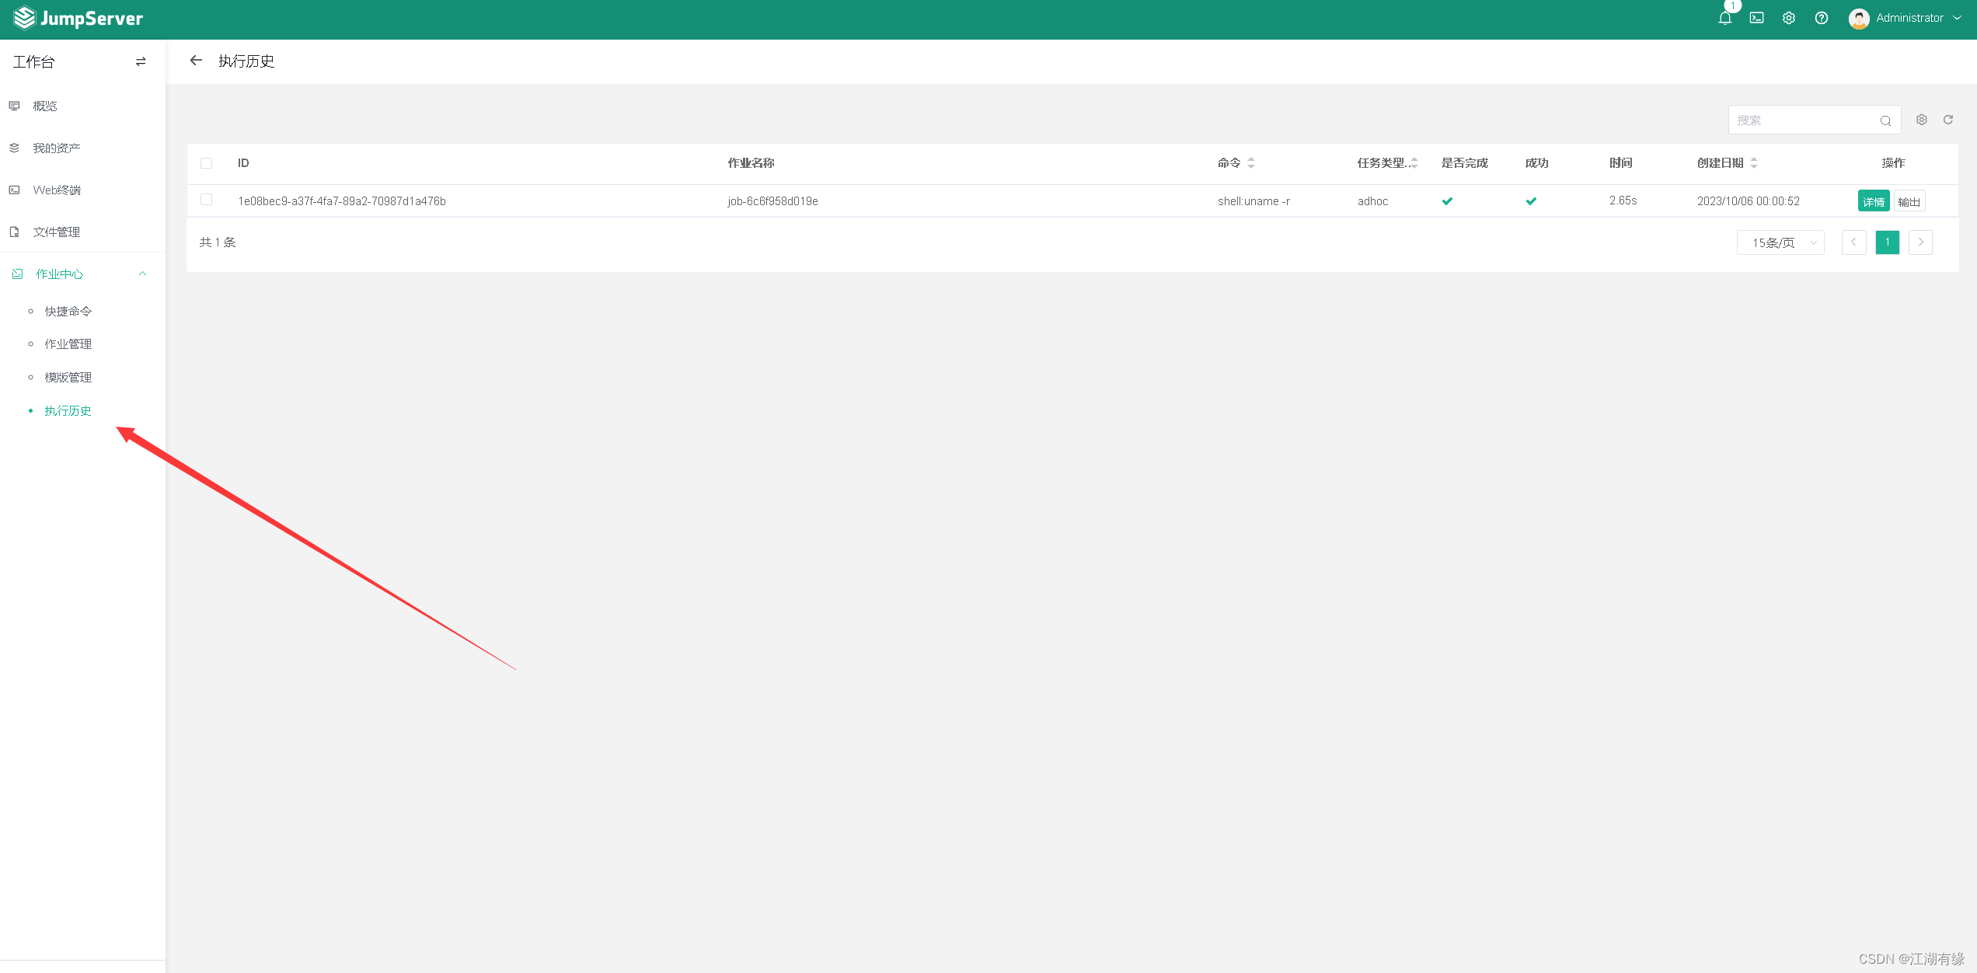Refresh the execution history table
This screenshot has height=973, width=1977.
1948,120
